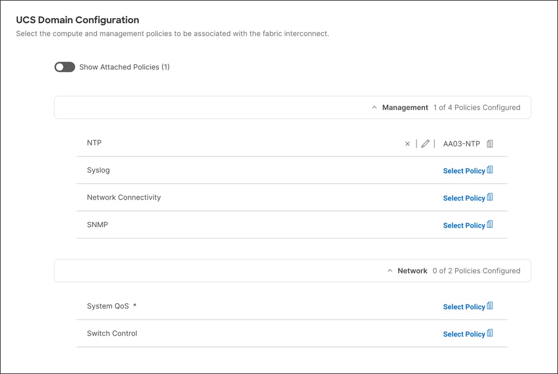Screen dimensions: 558x374
Task: Click the Network section header
Action: [x=413, y=270]
